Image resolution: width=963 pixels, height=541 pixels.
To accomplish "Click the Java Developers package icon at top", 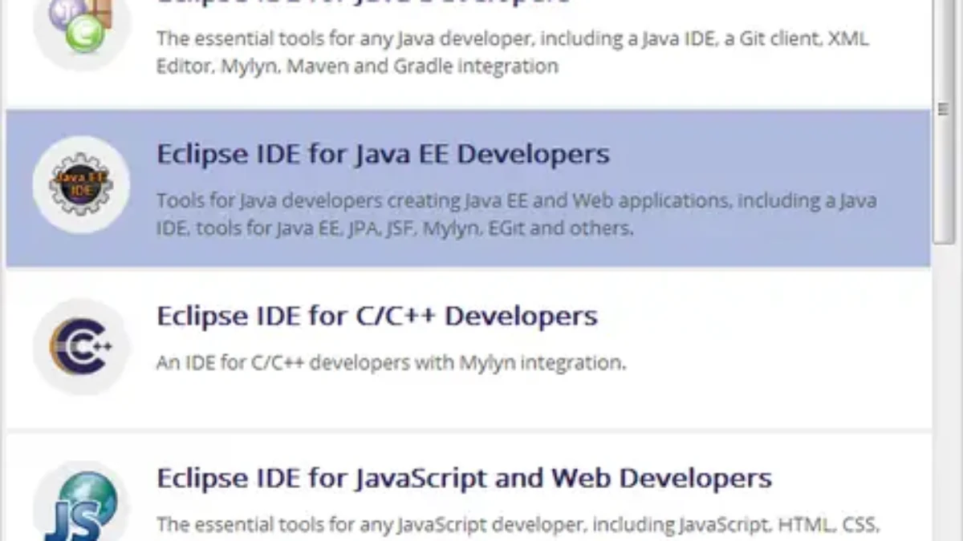I will (81, 24).
